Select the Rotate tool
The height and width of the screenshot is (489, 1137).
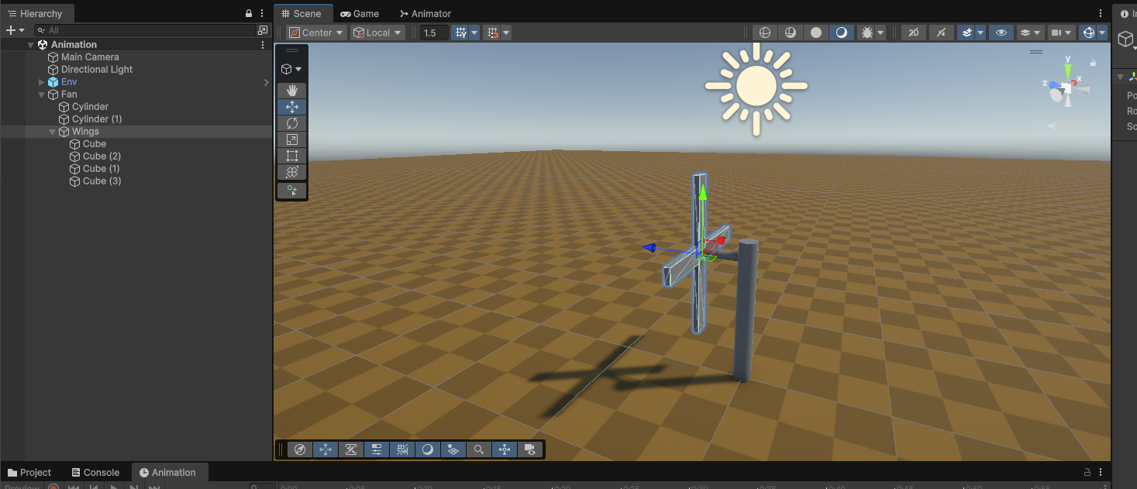[291, 123]
